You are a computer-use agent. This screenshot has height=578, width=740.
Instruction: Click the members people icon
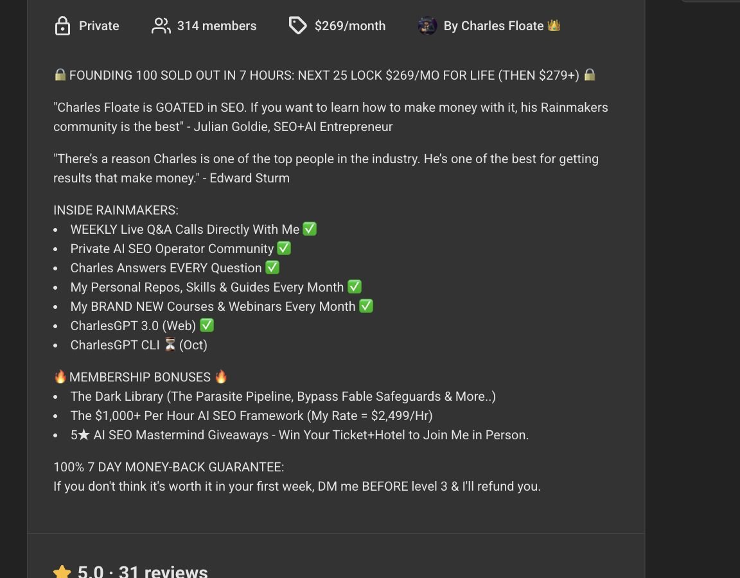click(161, 26)
